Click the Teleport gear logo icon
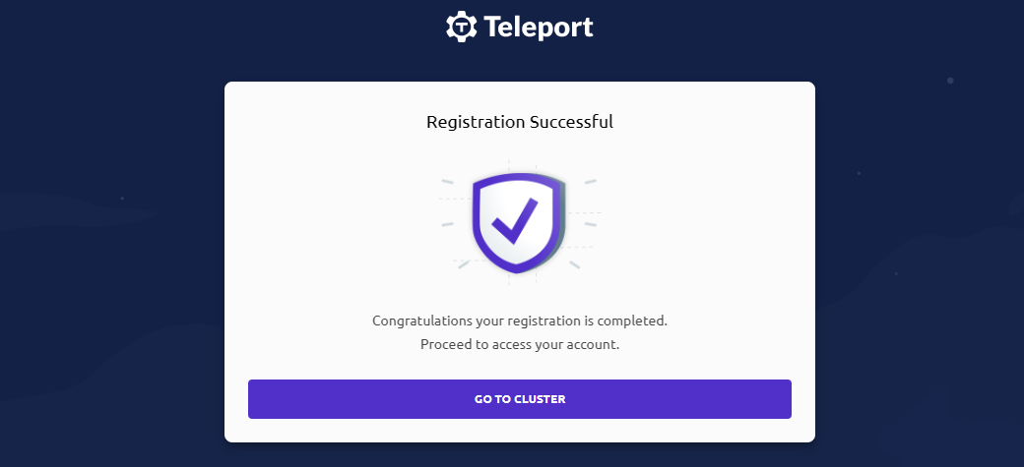 point(461,27)
